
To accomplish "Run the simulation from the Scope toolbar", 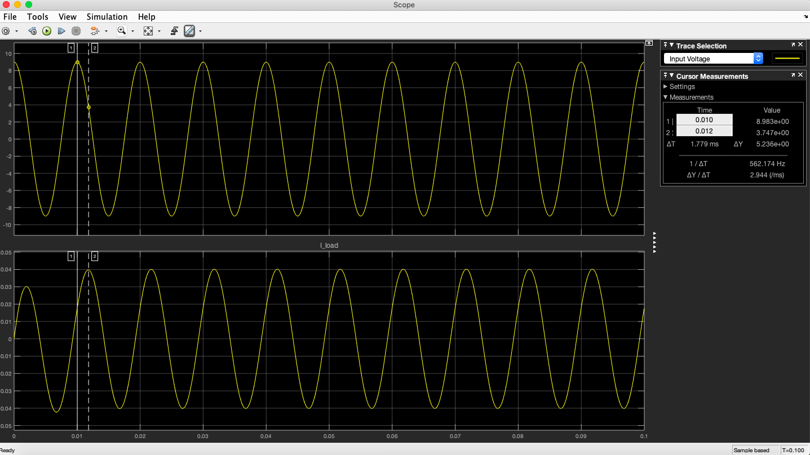I will point(47,31).
